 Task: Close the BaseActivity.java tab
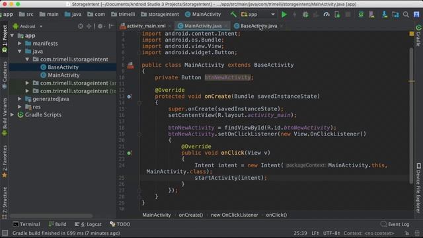coord(282,26)
